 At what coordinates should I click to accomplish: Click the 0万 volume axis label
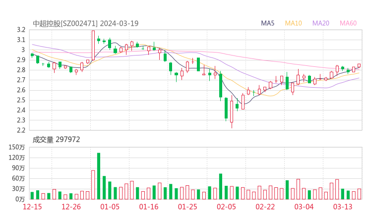point(20,199)
